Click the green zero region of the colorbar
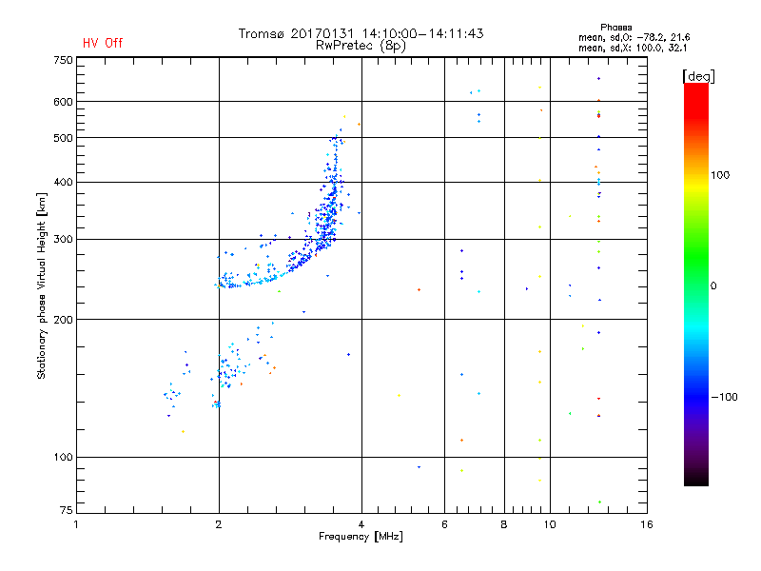 pos(696,285)
